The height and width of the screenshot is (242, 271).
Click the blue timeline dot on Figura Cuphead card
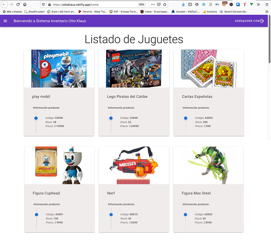pos(36,215)
